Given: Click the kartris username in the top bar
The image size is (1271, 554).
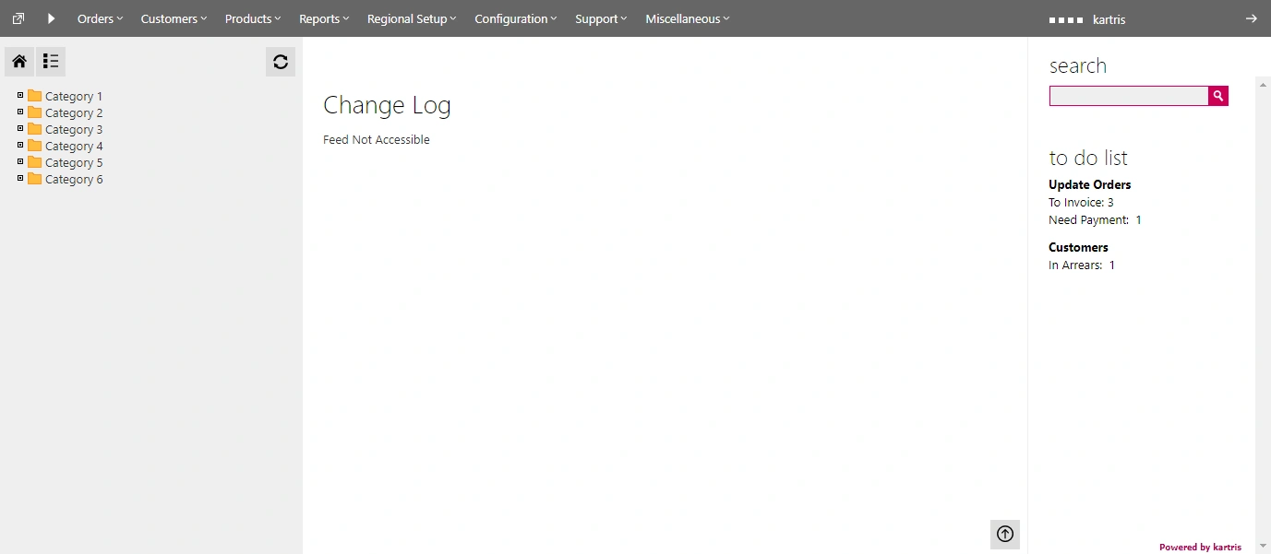Looking at the screenshot, I should (1109, 19).
